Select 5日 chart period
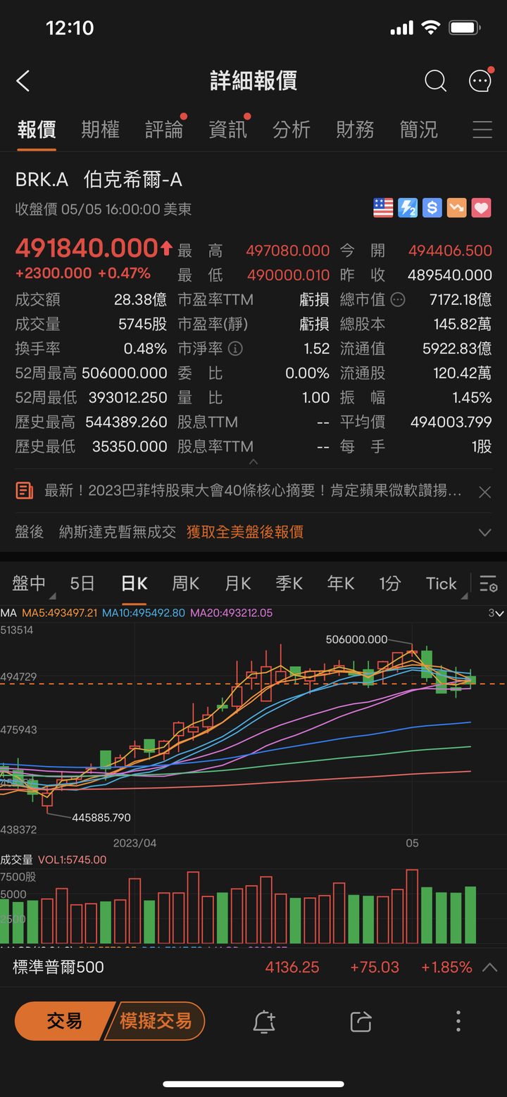Viewport: 507px width, 1097px height. [x=82, y=584]
